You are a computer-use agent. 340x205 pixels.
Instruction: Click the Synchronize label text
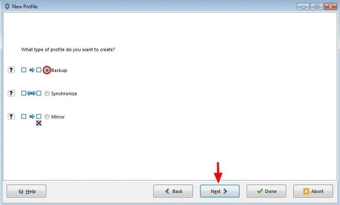coord(64,94)
